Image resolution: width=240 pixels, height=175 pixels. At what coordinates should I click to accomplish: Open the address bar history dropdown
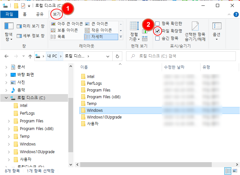coord(108,57)
